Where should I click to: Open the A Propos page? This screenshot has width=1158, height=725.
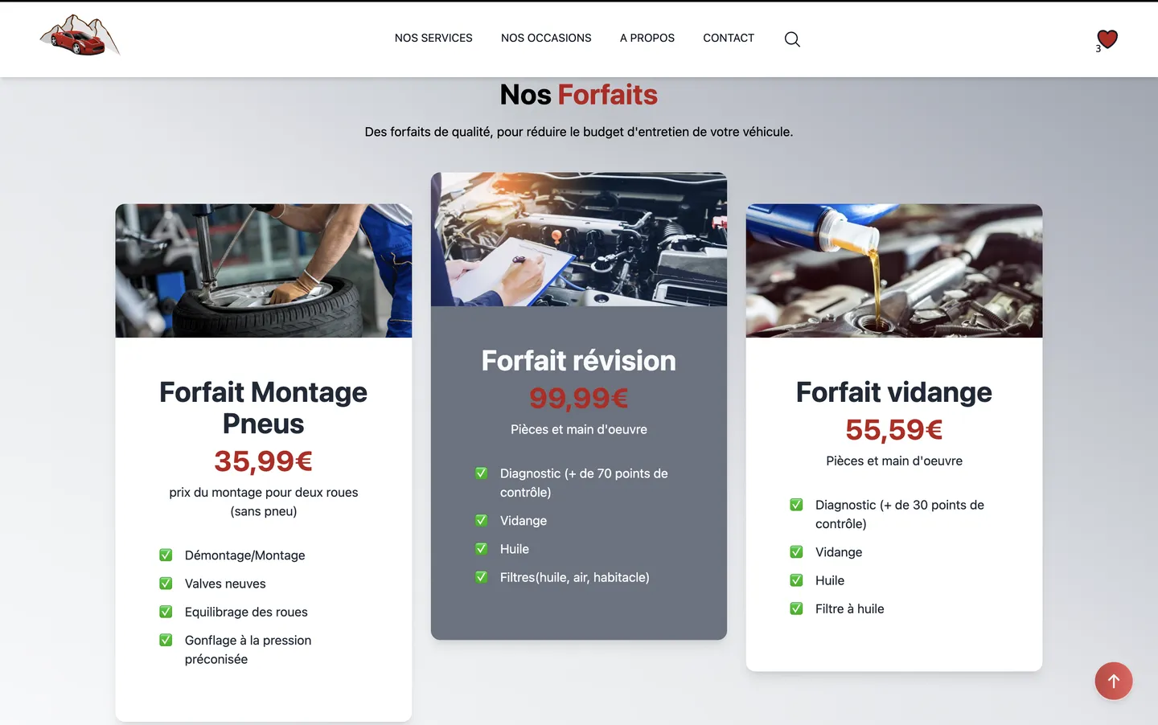[647, 38]
